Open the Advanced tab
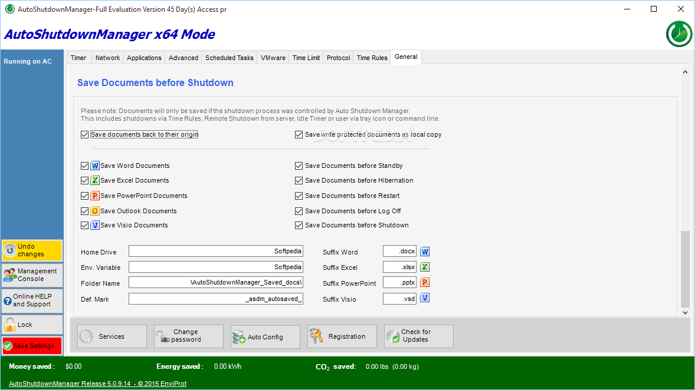Image resolution: width=695 pixels, height=390 pixels. point(183,58)
